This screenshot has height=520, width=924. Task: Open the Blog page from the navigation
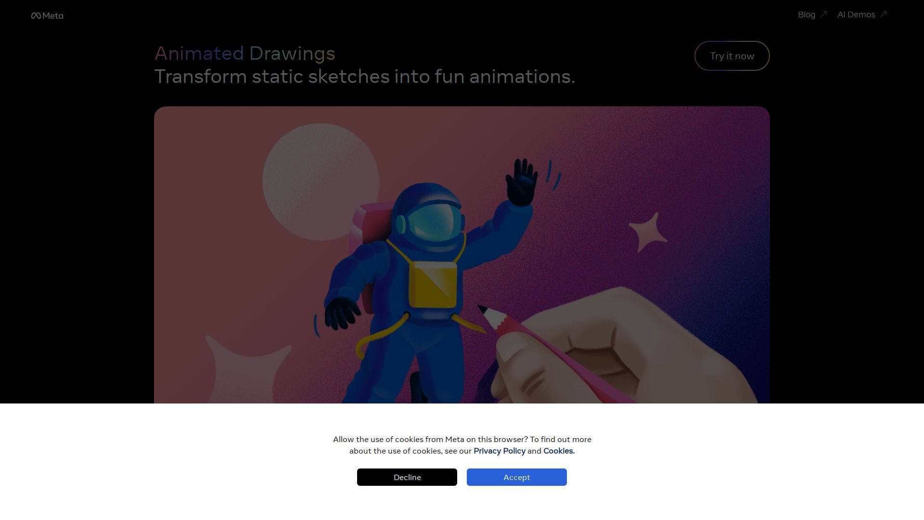806,14
